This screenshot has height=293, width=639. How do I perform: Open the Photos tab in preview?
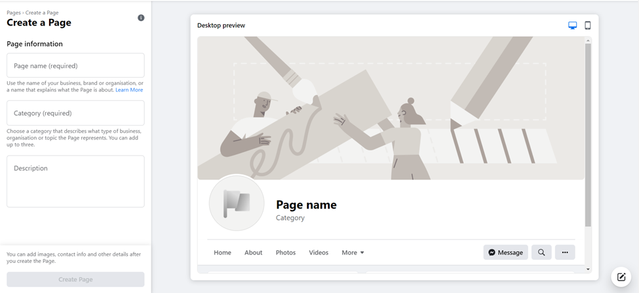pos(285,252)
